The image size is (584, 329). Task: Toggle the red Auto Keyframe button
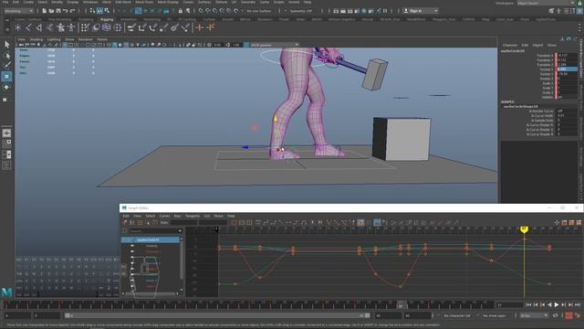(568, 315)
